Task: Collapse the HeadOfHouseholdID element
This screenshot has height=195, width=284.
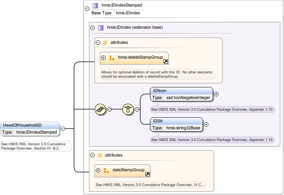Action: click(63, 129)
